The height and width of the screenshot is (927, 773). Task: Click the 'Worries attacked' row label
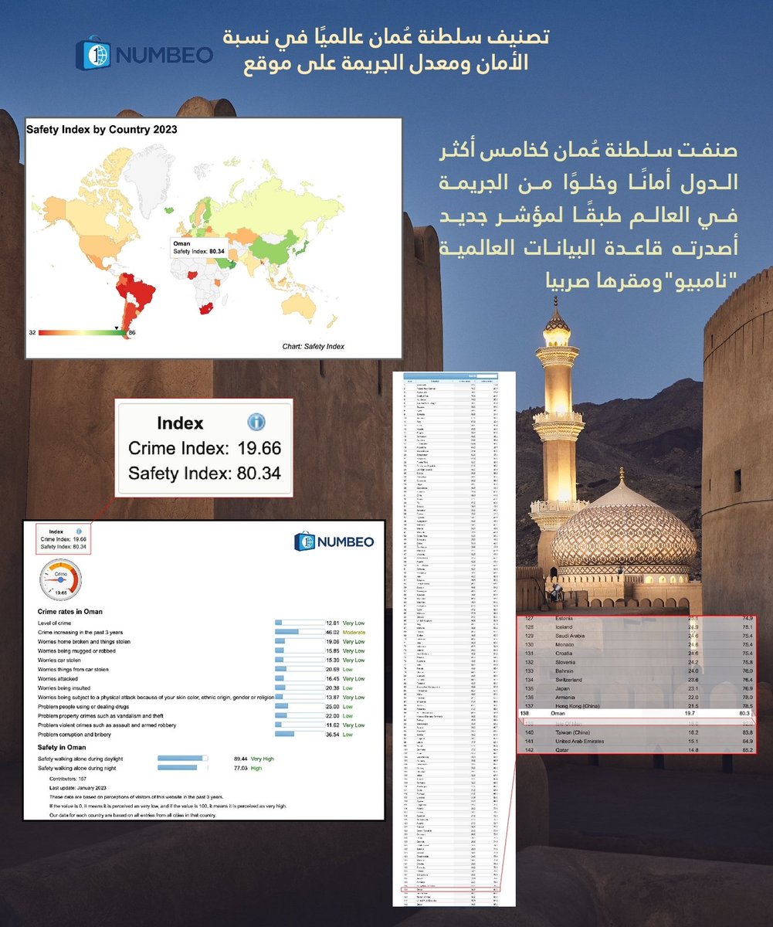pyautogui.click(x=59, y=679)
